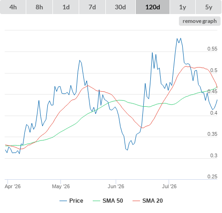Choose the 1d chart range

66,7
